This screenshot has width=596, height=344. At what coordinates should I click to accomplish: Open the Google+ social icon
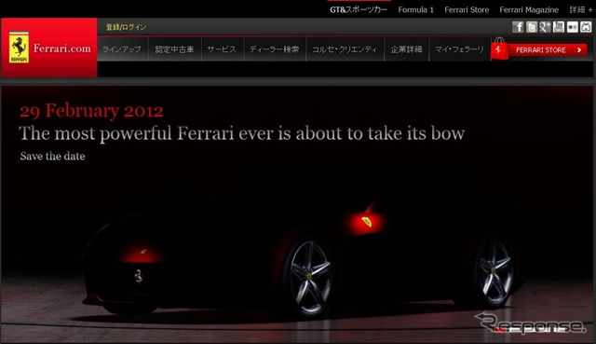[545, 27]
